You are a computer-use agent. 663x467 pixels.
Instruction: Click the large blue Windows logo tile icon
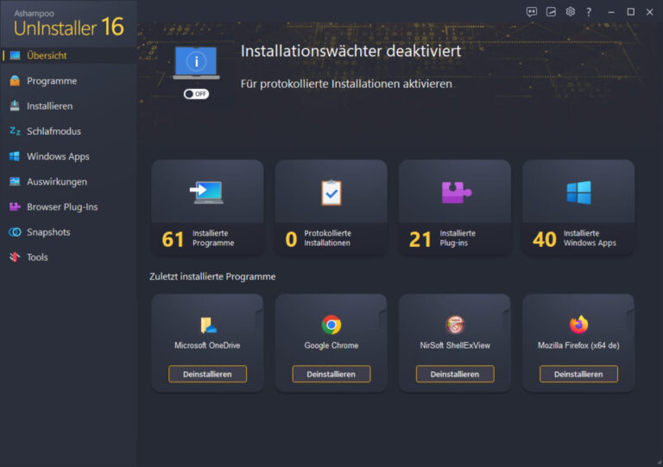pyautogui.click(x=579, y=192)
